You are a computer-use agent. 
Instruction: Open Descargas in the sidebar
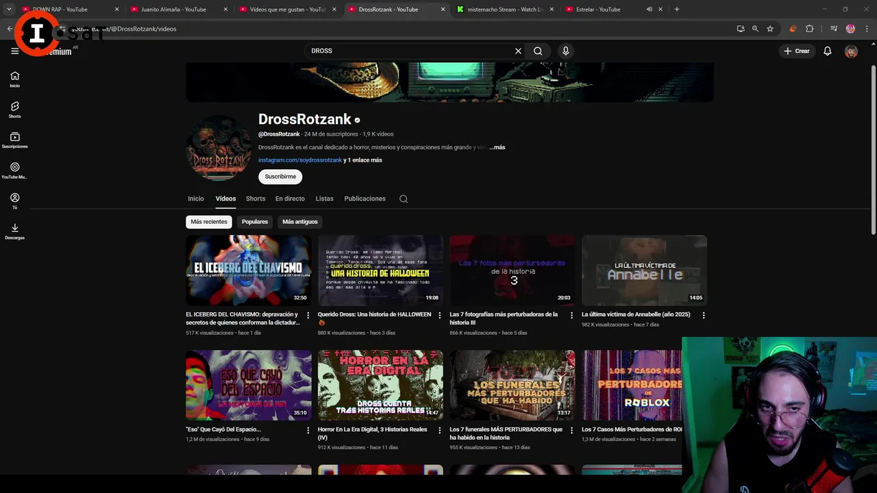pyautogui.click(x=14, y=231)
